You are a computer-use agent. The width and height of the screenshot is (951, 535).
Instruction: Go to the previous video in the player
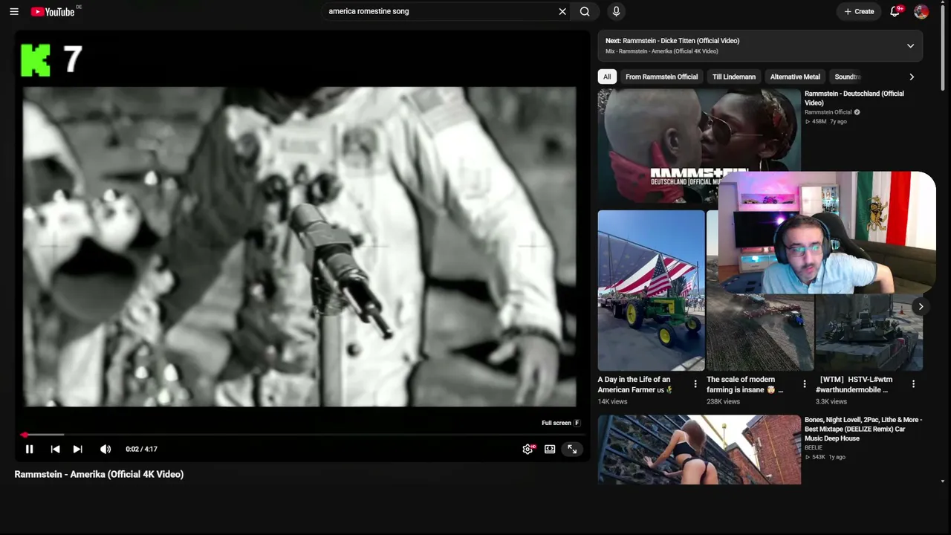(x=55, y=449)
